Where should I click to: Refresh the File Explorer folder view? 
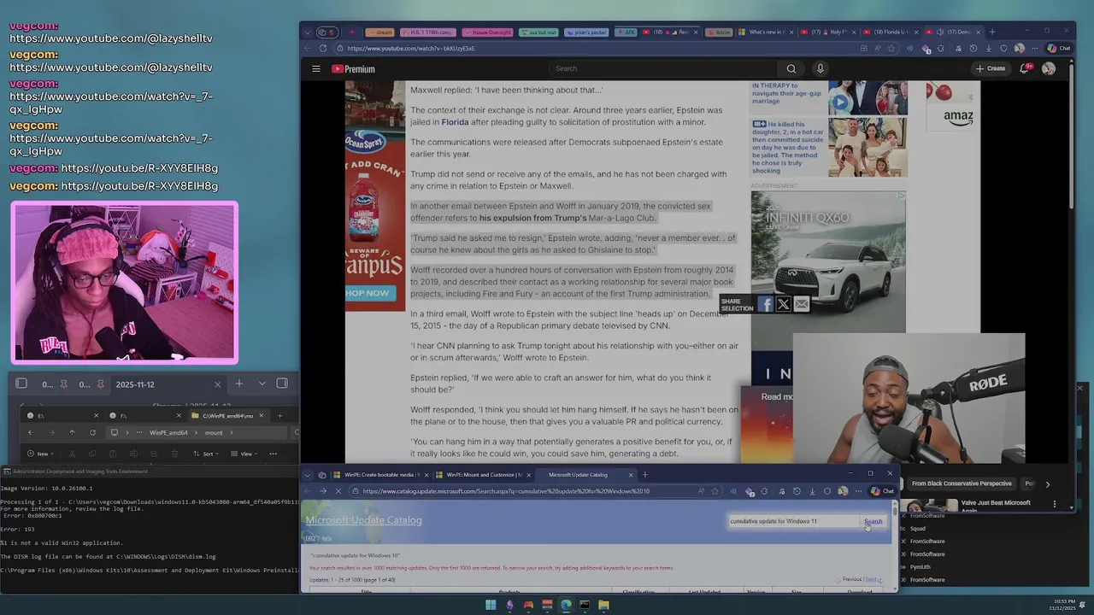pyautogui.click(x=92, y=432)
